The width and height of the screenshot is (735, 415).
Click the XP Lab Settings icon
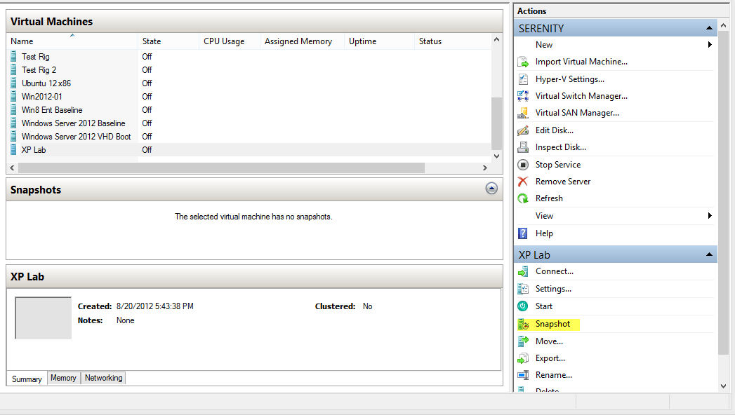tap(523, 289)
